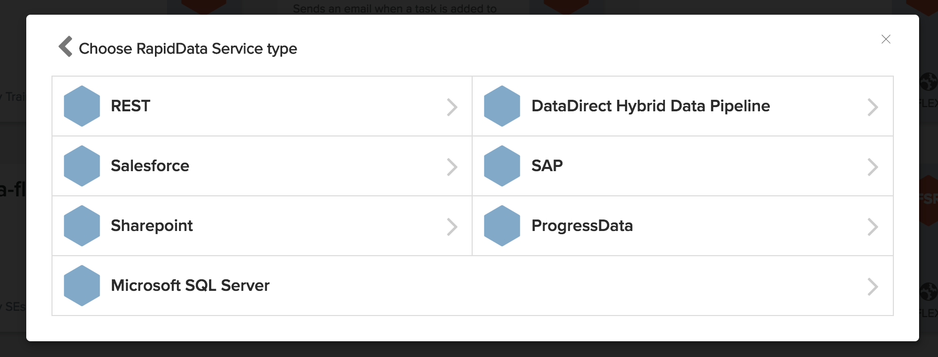This screenshot has width=938, height=357.
Task: Select DataDirect Hybrid Data Pipeline label
Action: click(x=650, y=106)
